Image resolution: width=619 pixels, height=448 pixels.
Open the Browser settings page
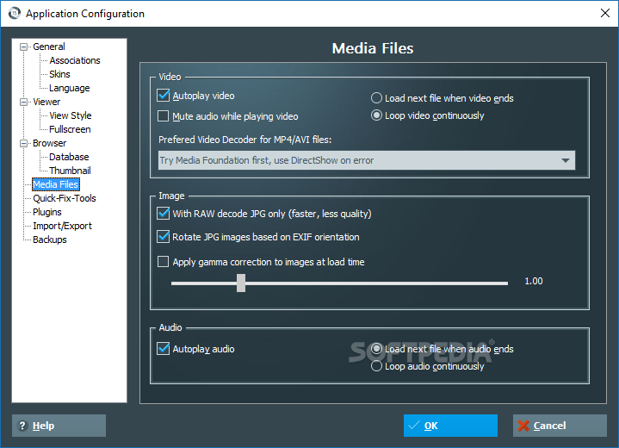pyautogui.click(x=49, y=143)
